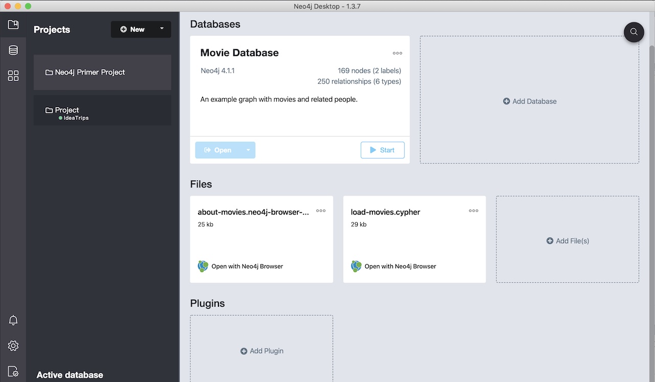
Task: Click the Files section heading
Action: [201, 184]
